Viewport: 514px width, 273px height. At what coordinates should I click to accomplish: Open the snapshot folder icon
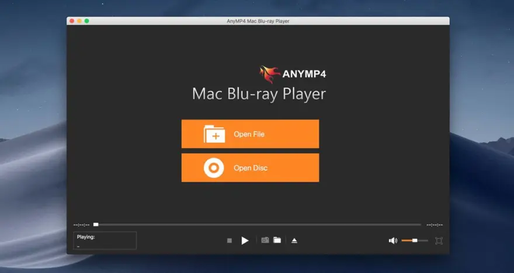(x=277, y=240)
